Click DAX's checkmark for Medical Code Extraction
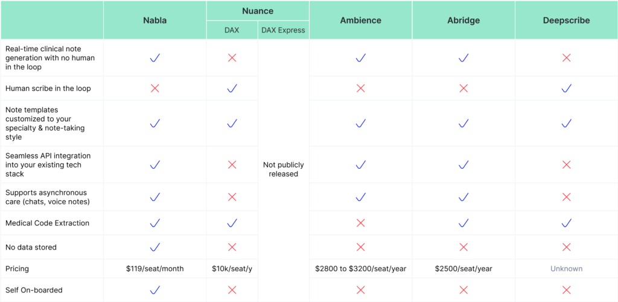 click(232, 223)
